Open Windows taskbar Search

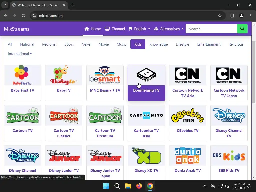(117, 186)
